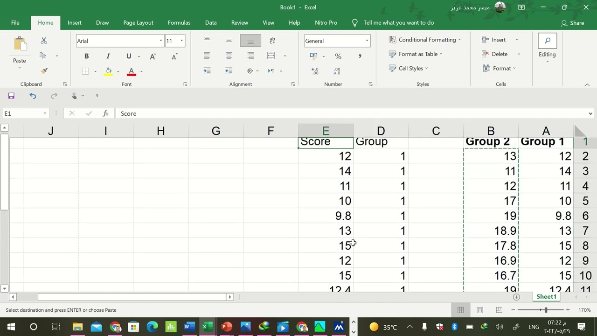This screenshot has width=597, height=336.
Task: Click the Wrap Text icon
Action: (x=272, y=41)
